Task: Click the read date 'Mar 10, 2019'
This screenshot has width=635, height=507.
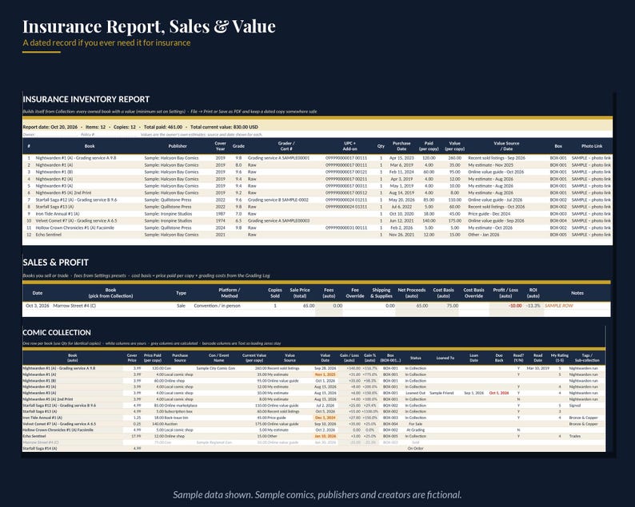Action: coord(537,368)
